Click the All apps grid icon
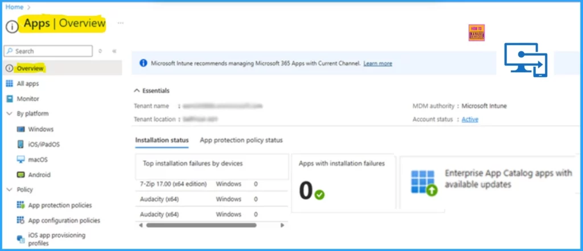 point(9,84)
